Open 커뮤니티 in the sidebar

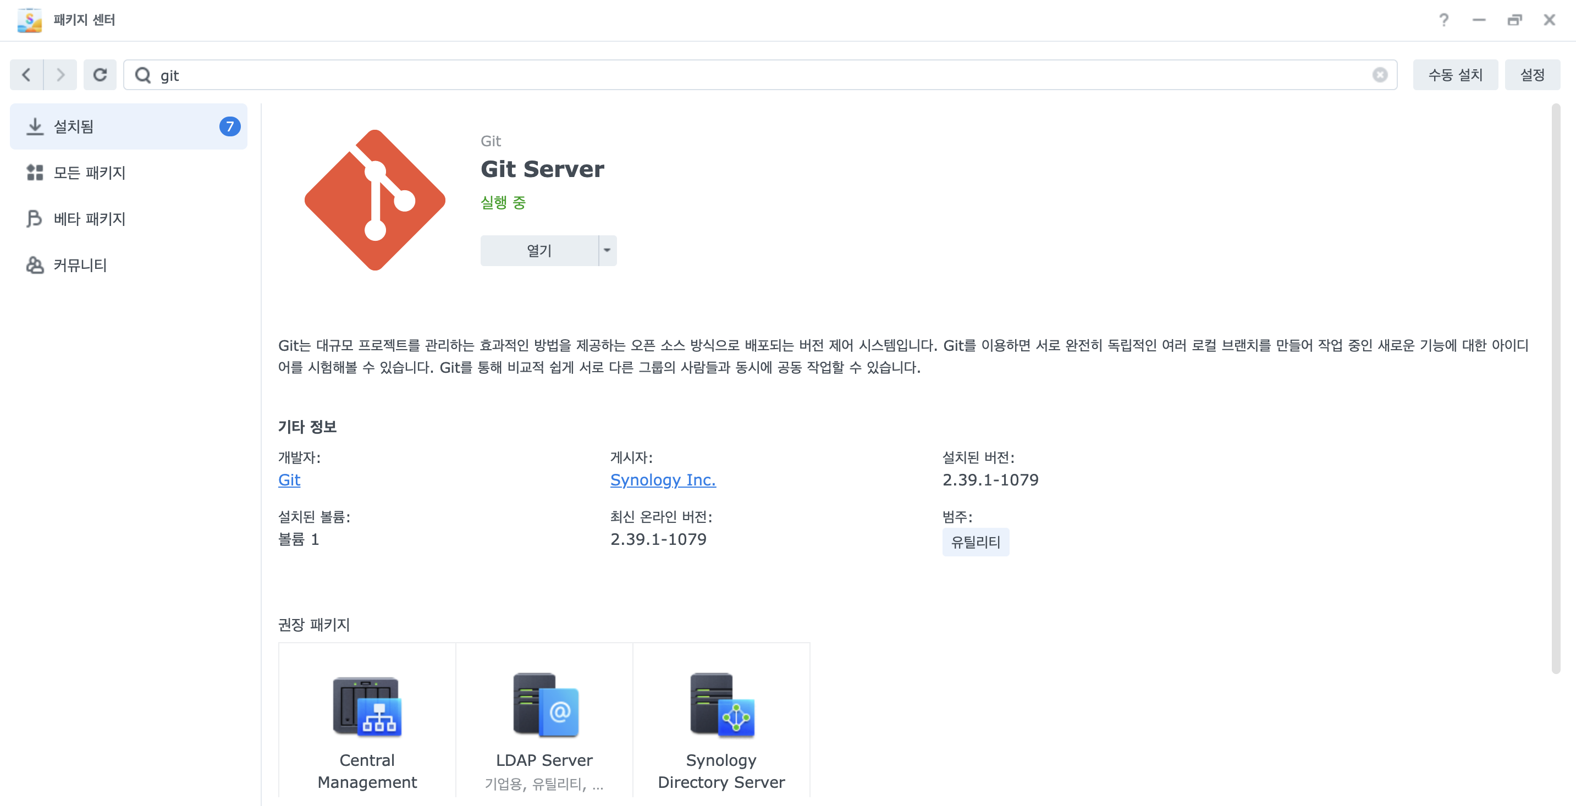coord(129,265)
